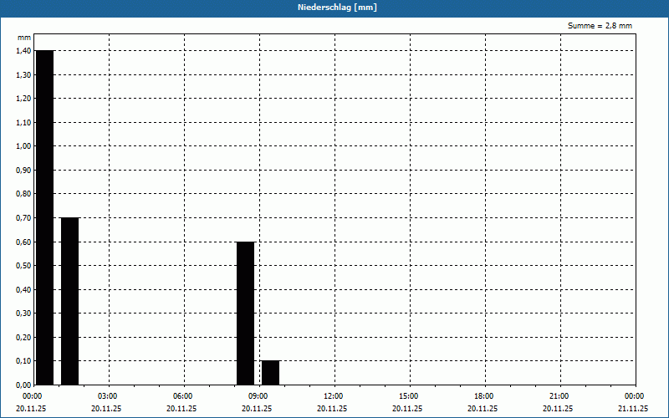Click the 0,60 mm bar before 09:00
669x418 pixels.
click(245, 313)
